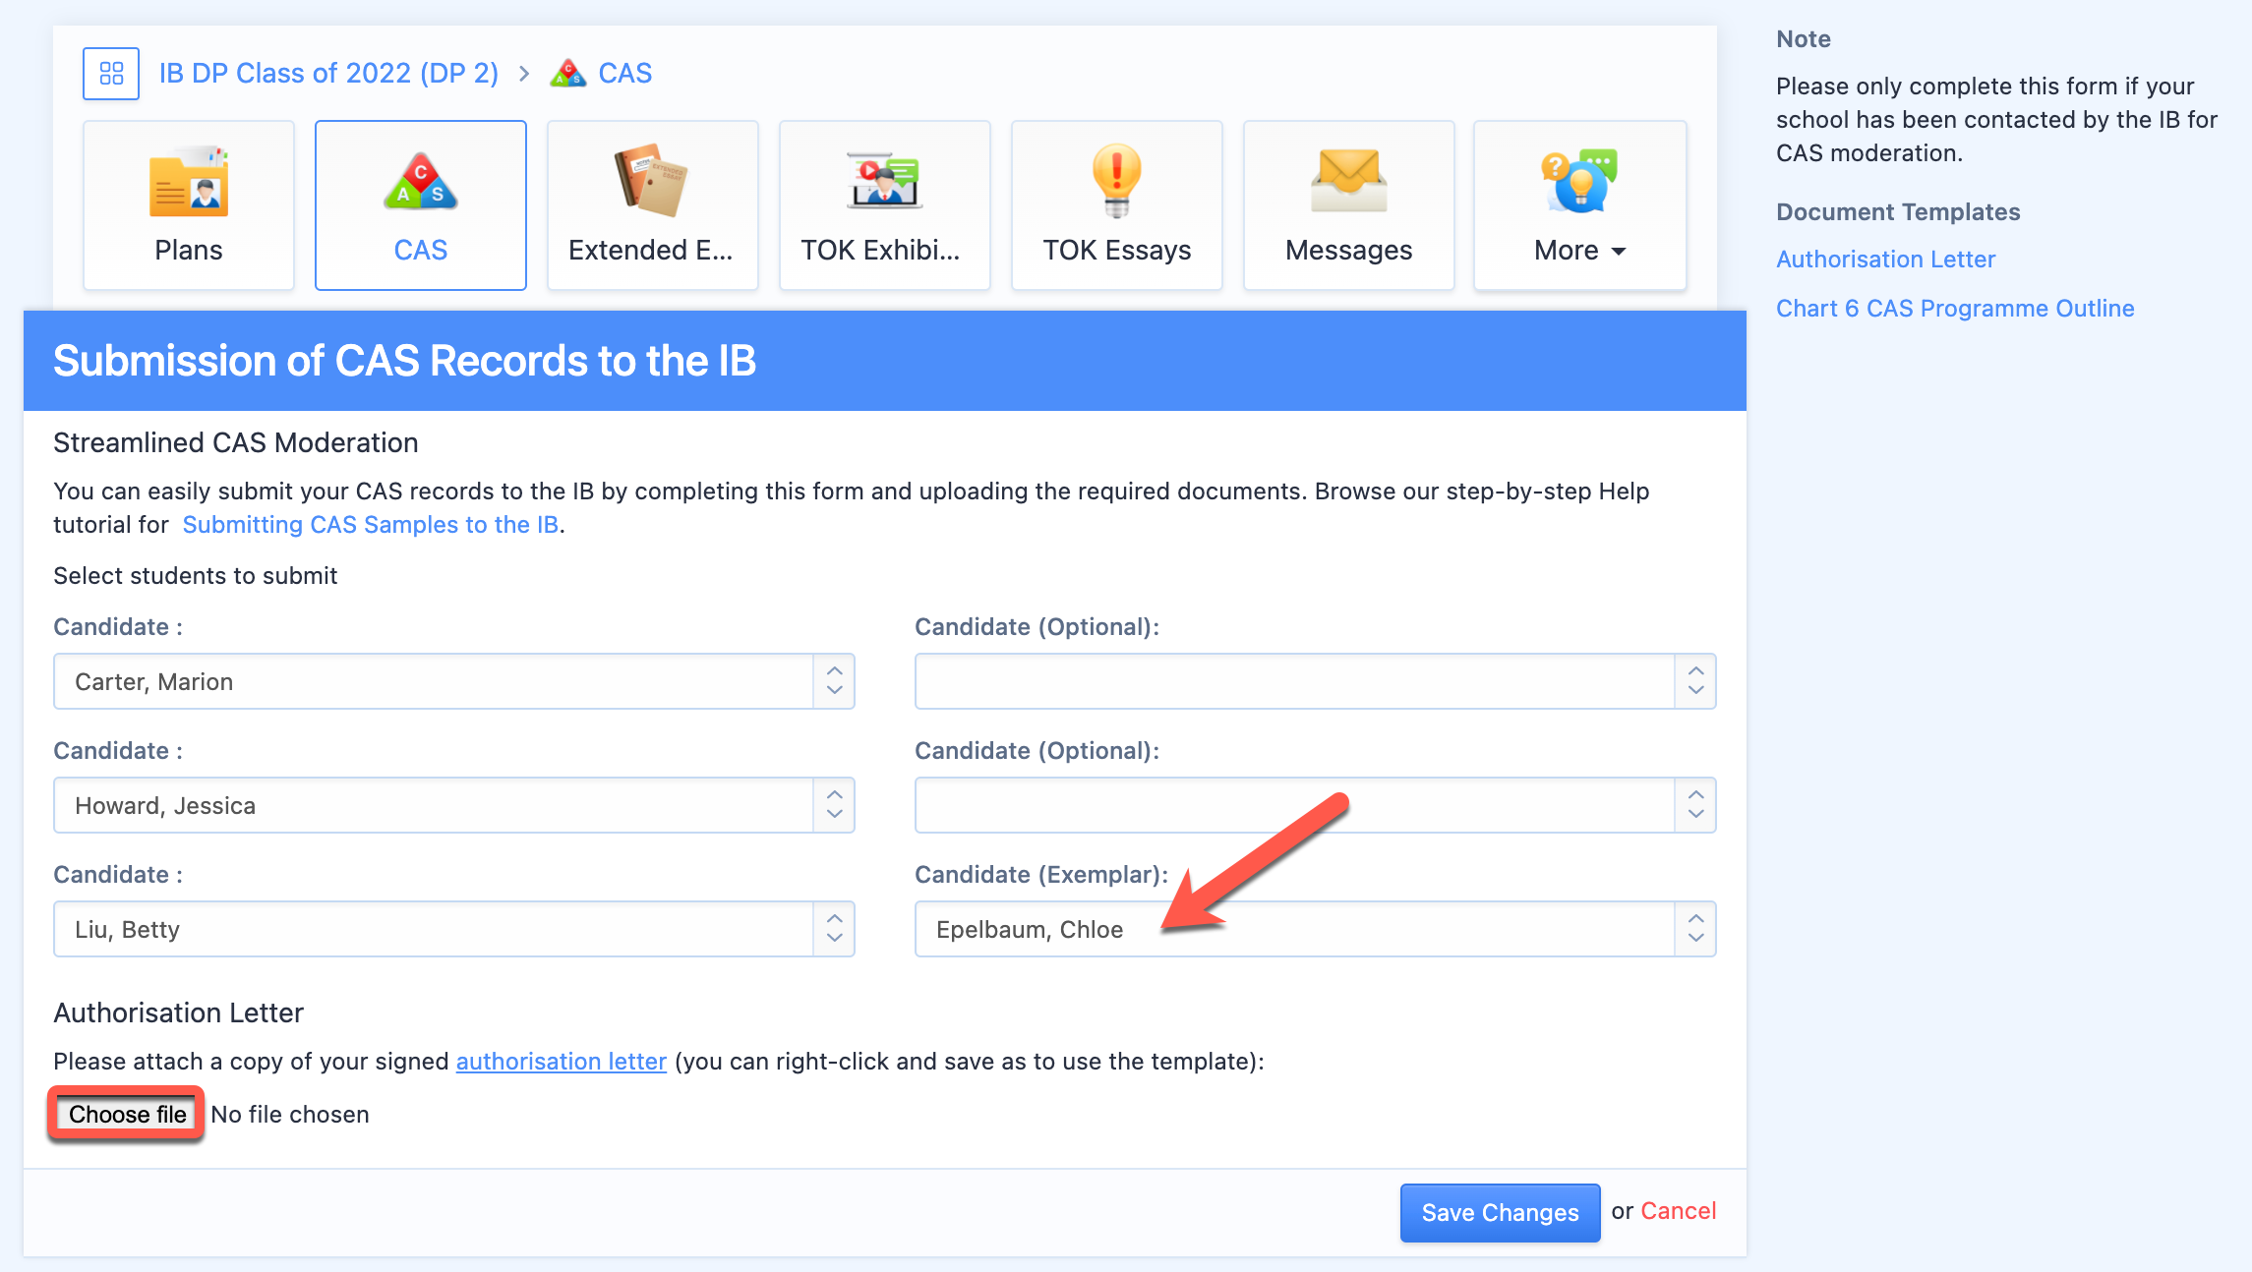Viewport: 2252px width, 1272px height.
Task: Click the red Cancel link
Action: (x=1679, y=1211)
